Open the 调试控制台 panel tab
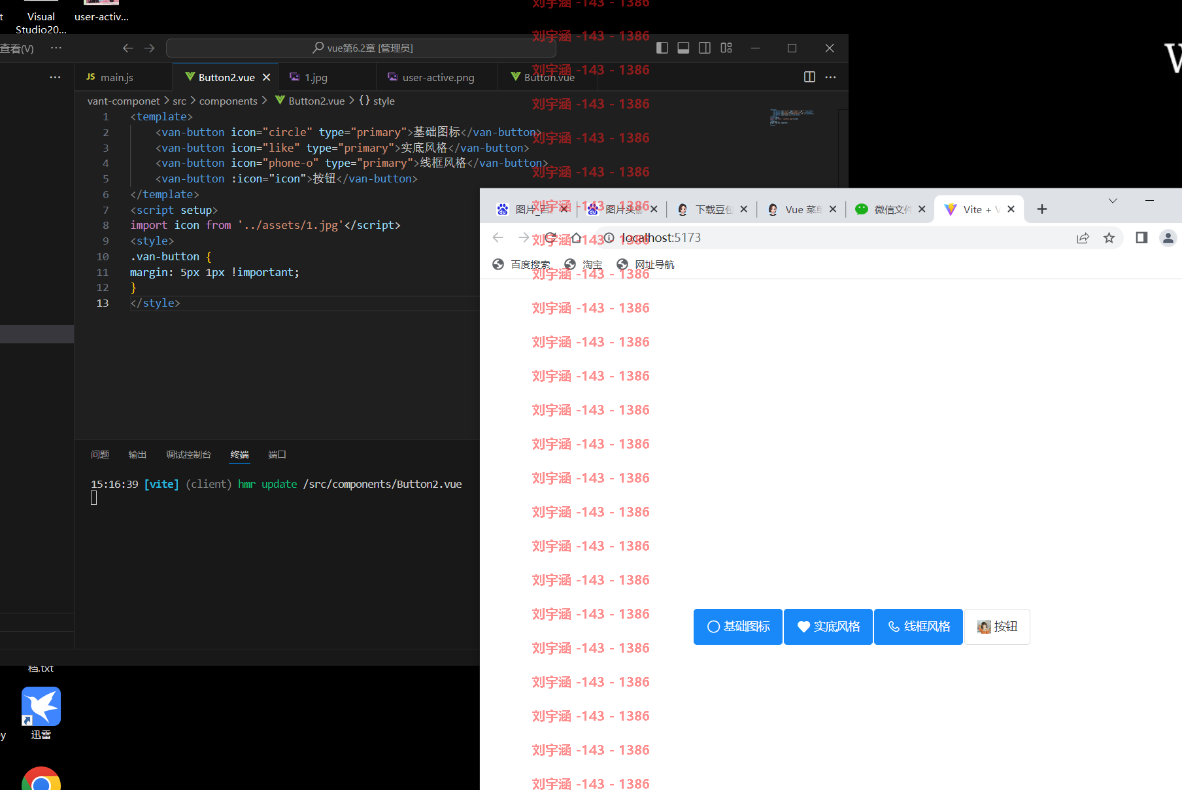Screen dimensions: 1182x790 click(188, 455)
